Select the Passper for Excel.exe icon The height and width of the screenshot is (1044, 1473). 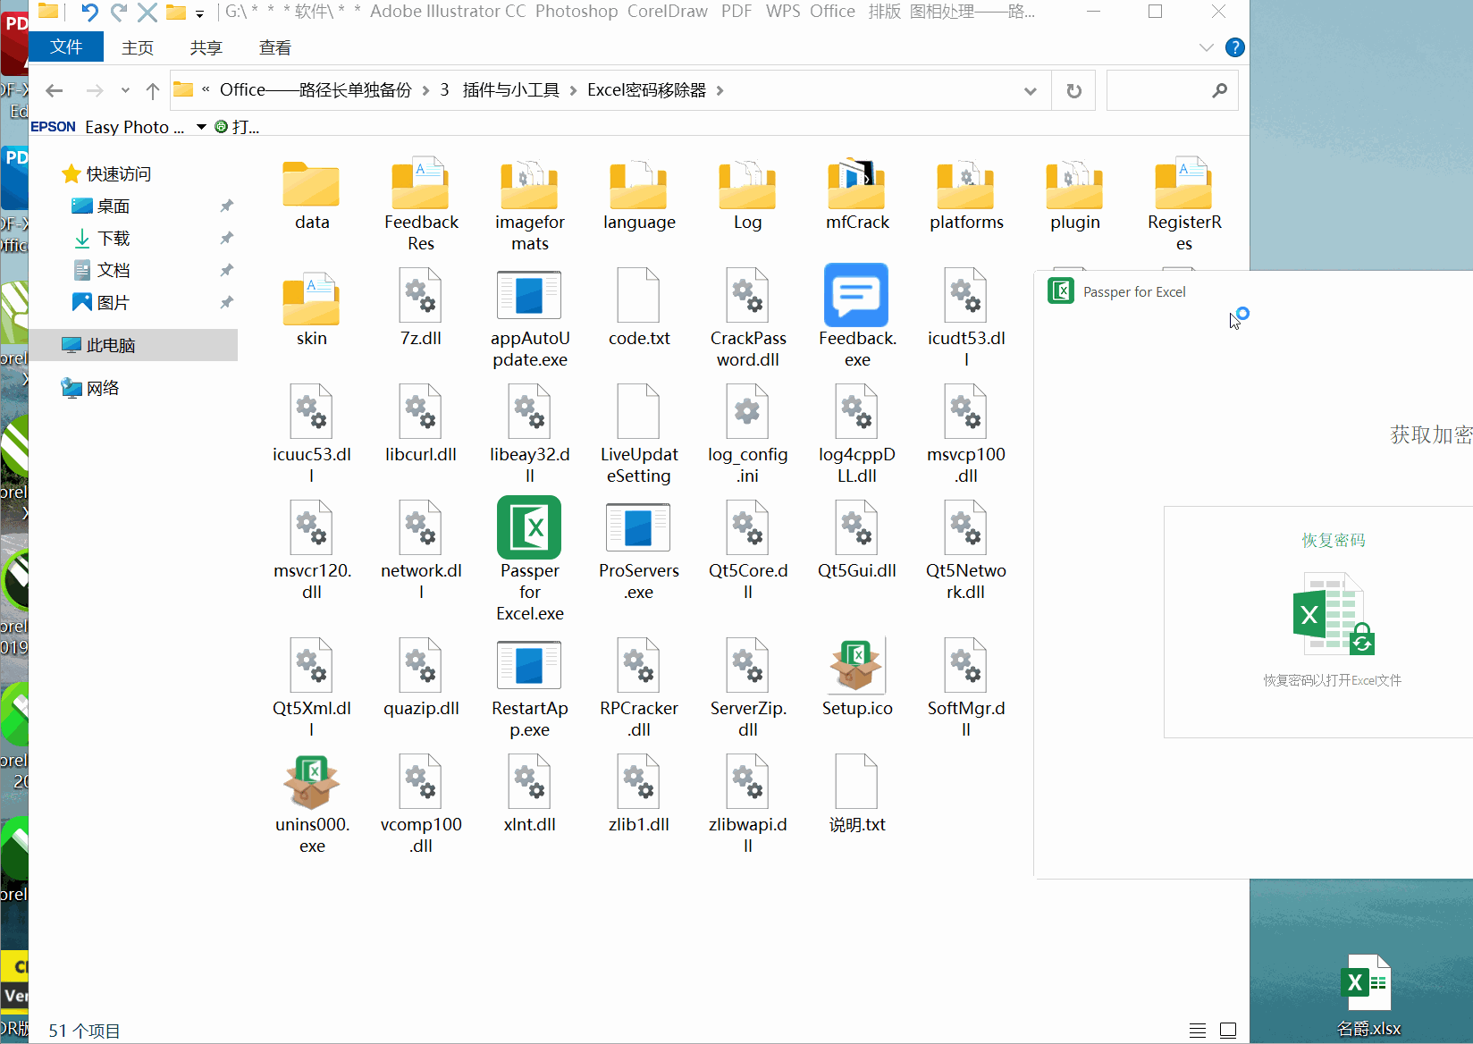coord(529,527)
